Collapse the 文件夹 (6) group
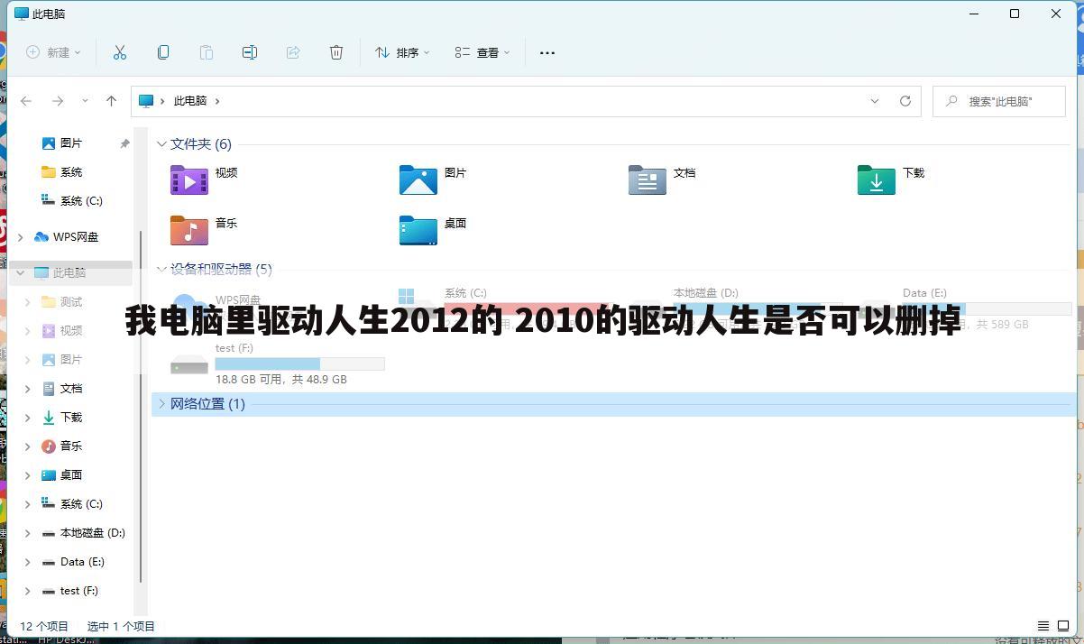 161,144
